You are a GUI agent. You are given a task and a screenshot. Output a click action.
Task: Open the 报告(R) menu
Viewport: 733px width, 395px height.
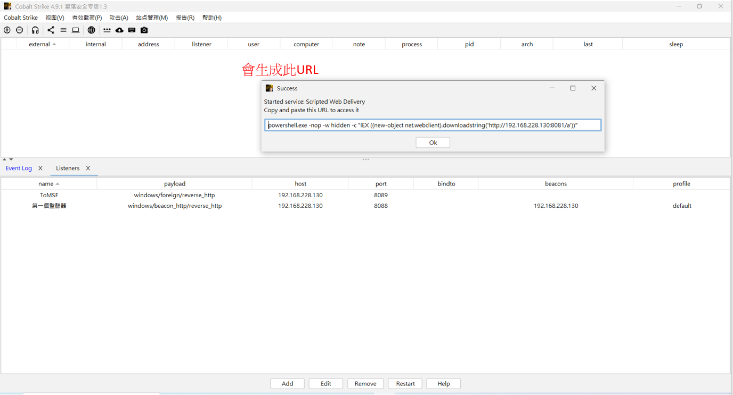pos(185,18)
